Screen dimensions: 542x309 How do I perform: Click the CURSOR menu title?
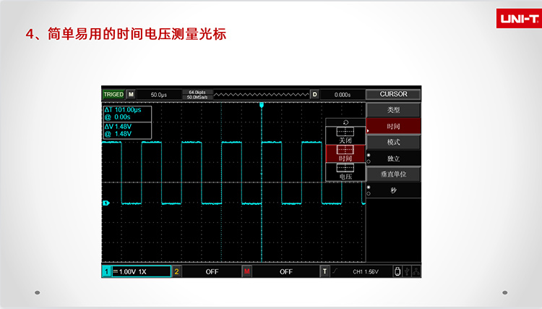(x=393, y=94)
